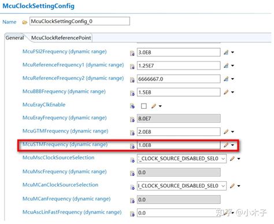
Task: Click the McuGTMFrequency (dynamic range) label
Action: (65, 131)
